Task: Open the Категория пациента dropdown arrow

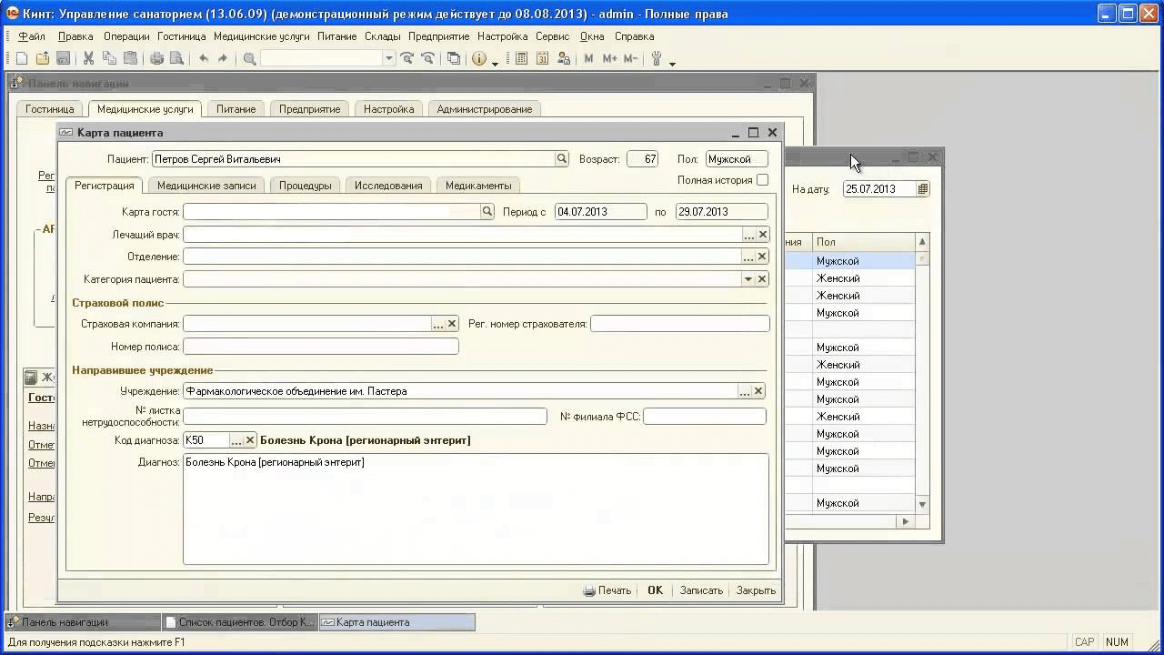Action: 748,279
